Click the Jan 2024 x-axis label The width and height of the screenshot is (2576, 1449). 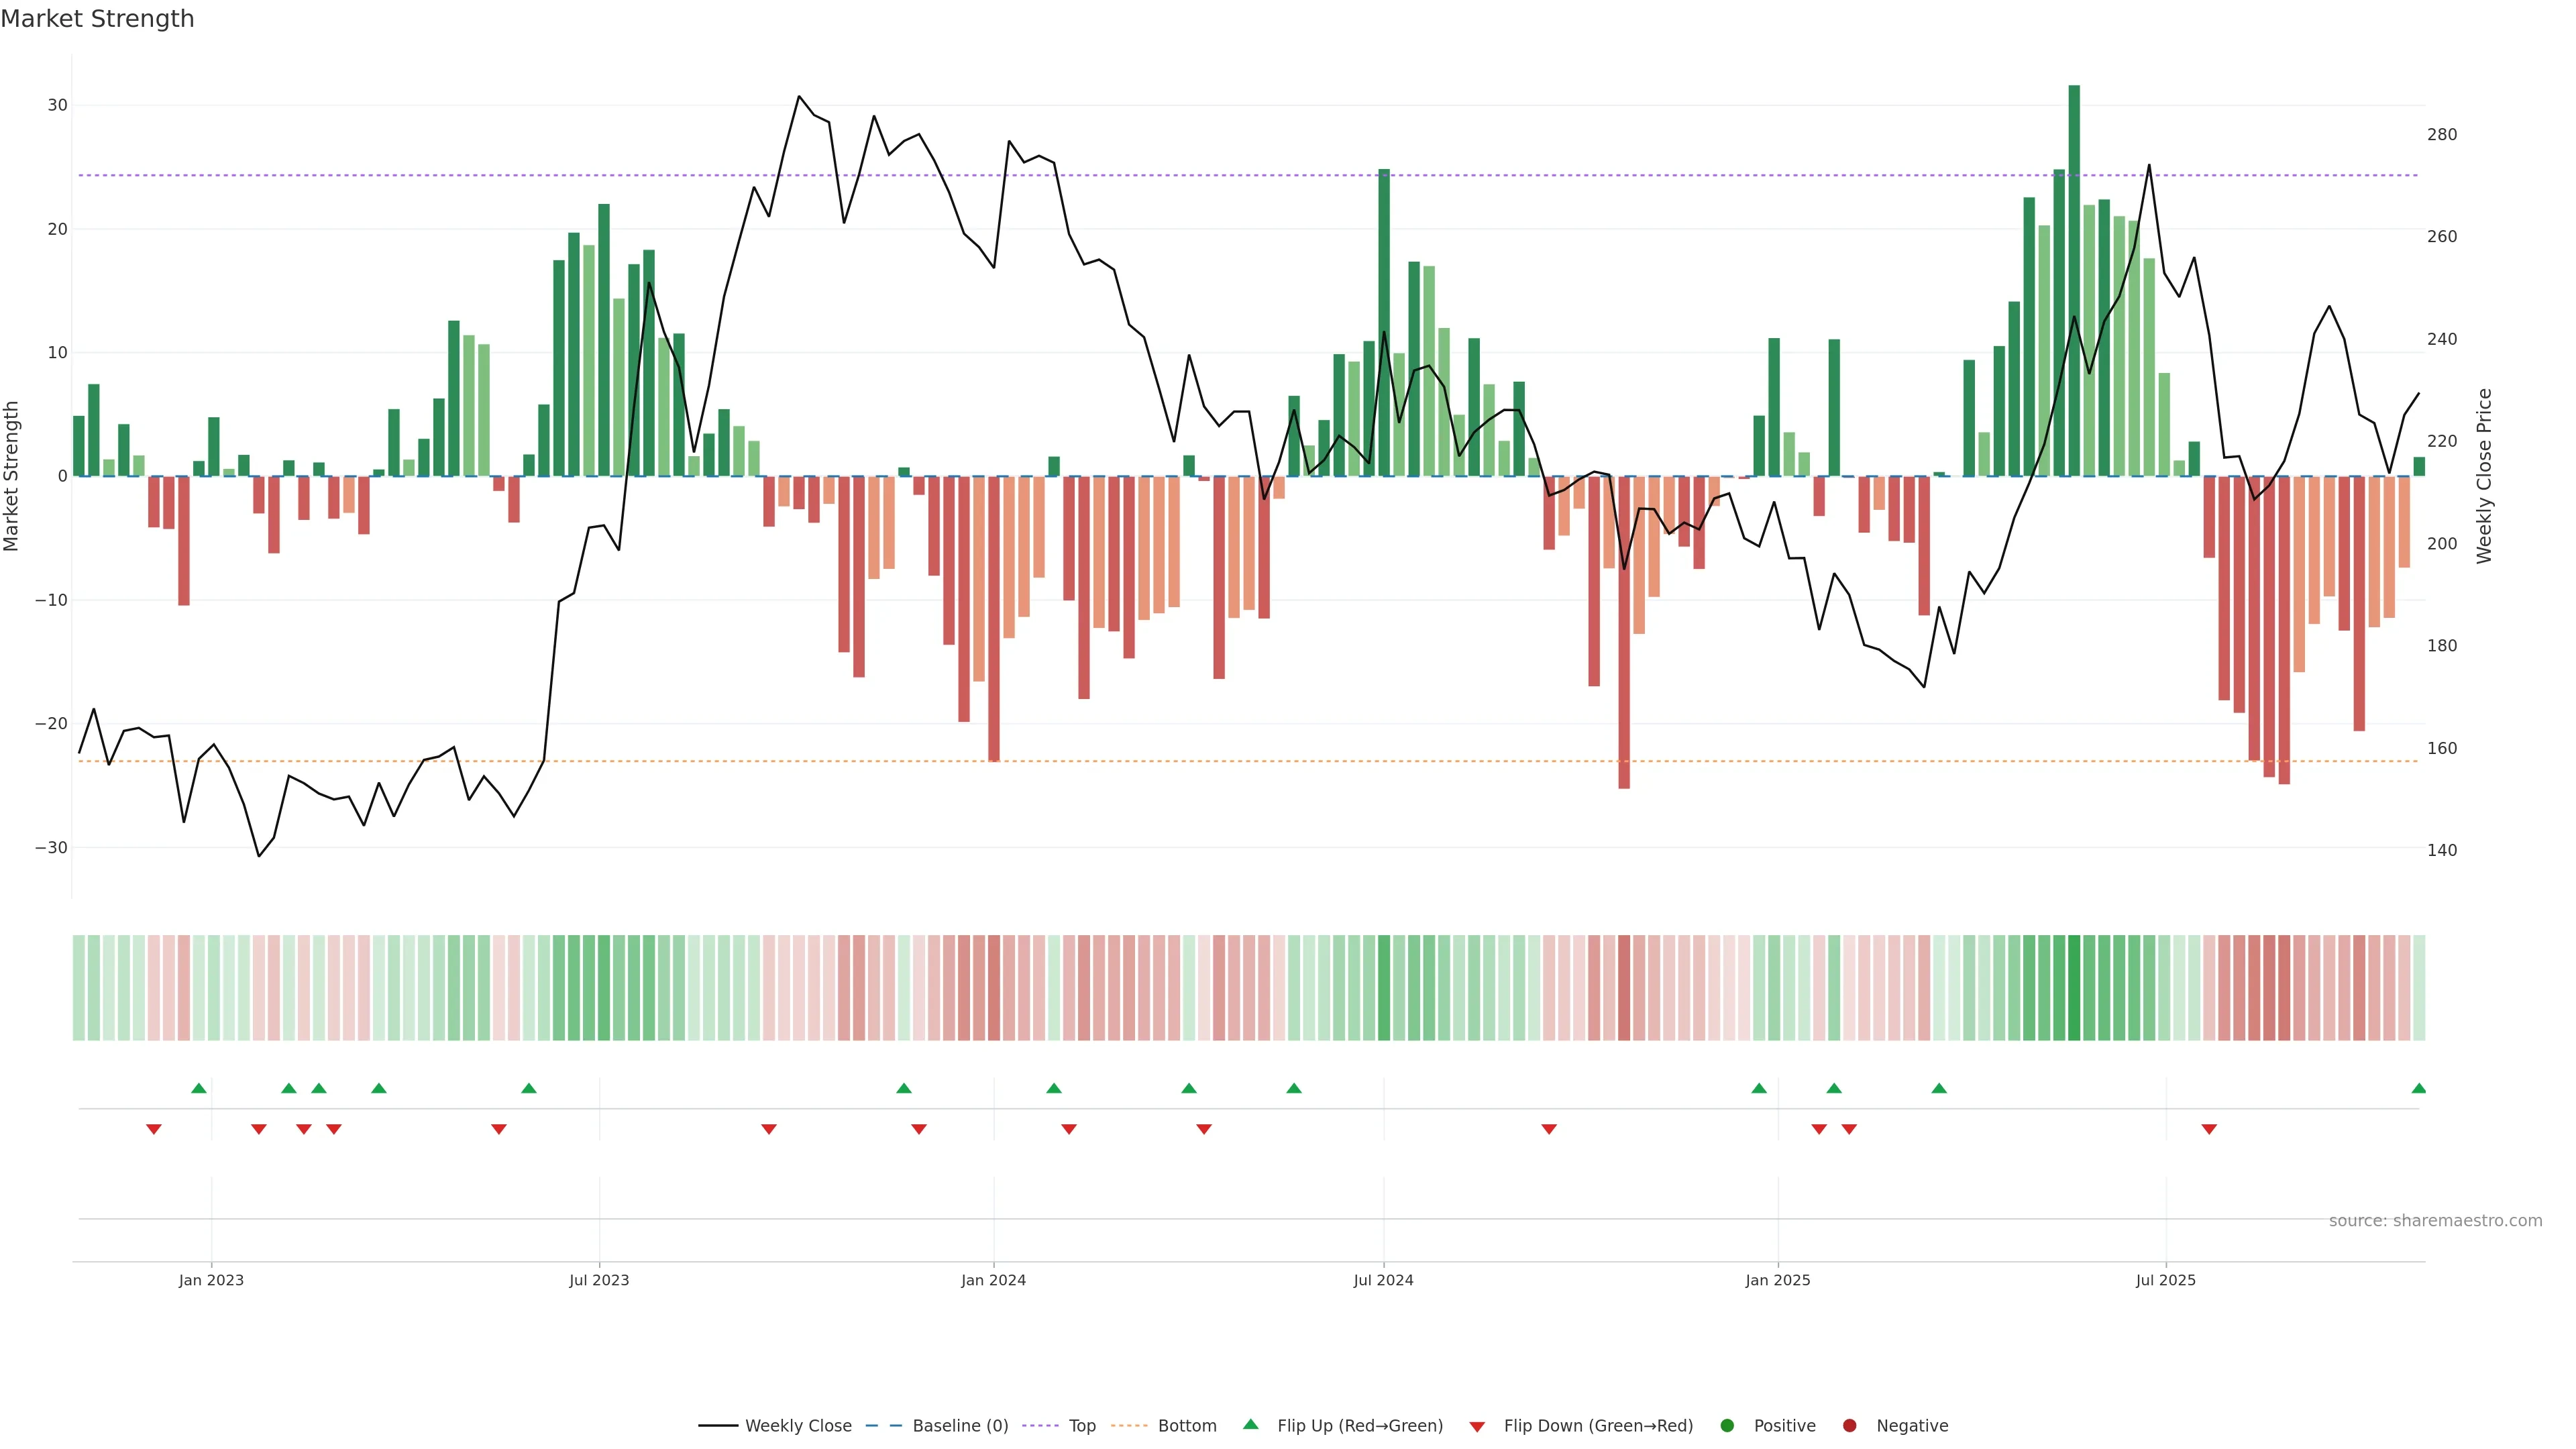tap(993, 1280)
